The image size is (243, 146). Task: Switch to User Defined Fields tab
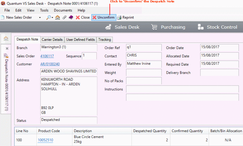click(80, 40)
